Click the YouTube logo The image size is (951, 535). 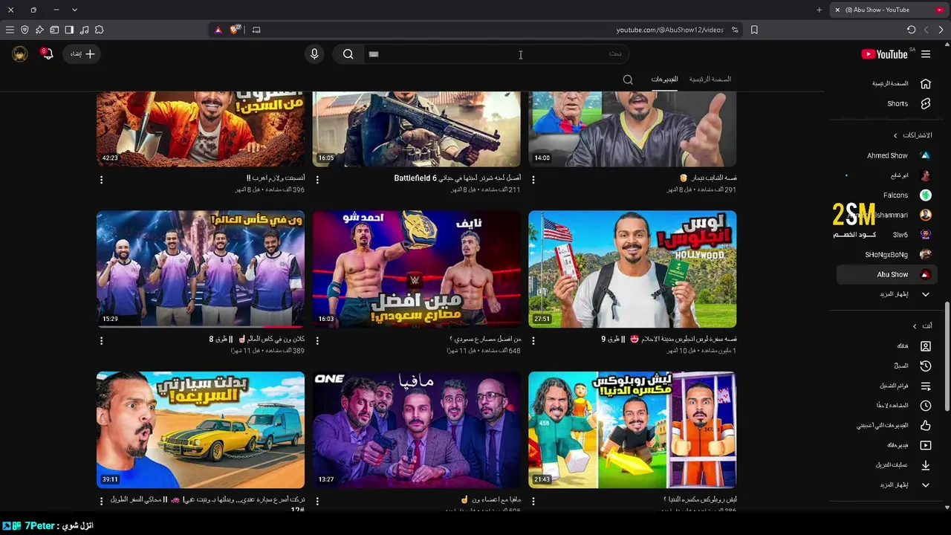884,54
